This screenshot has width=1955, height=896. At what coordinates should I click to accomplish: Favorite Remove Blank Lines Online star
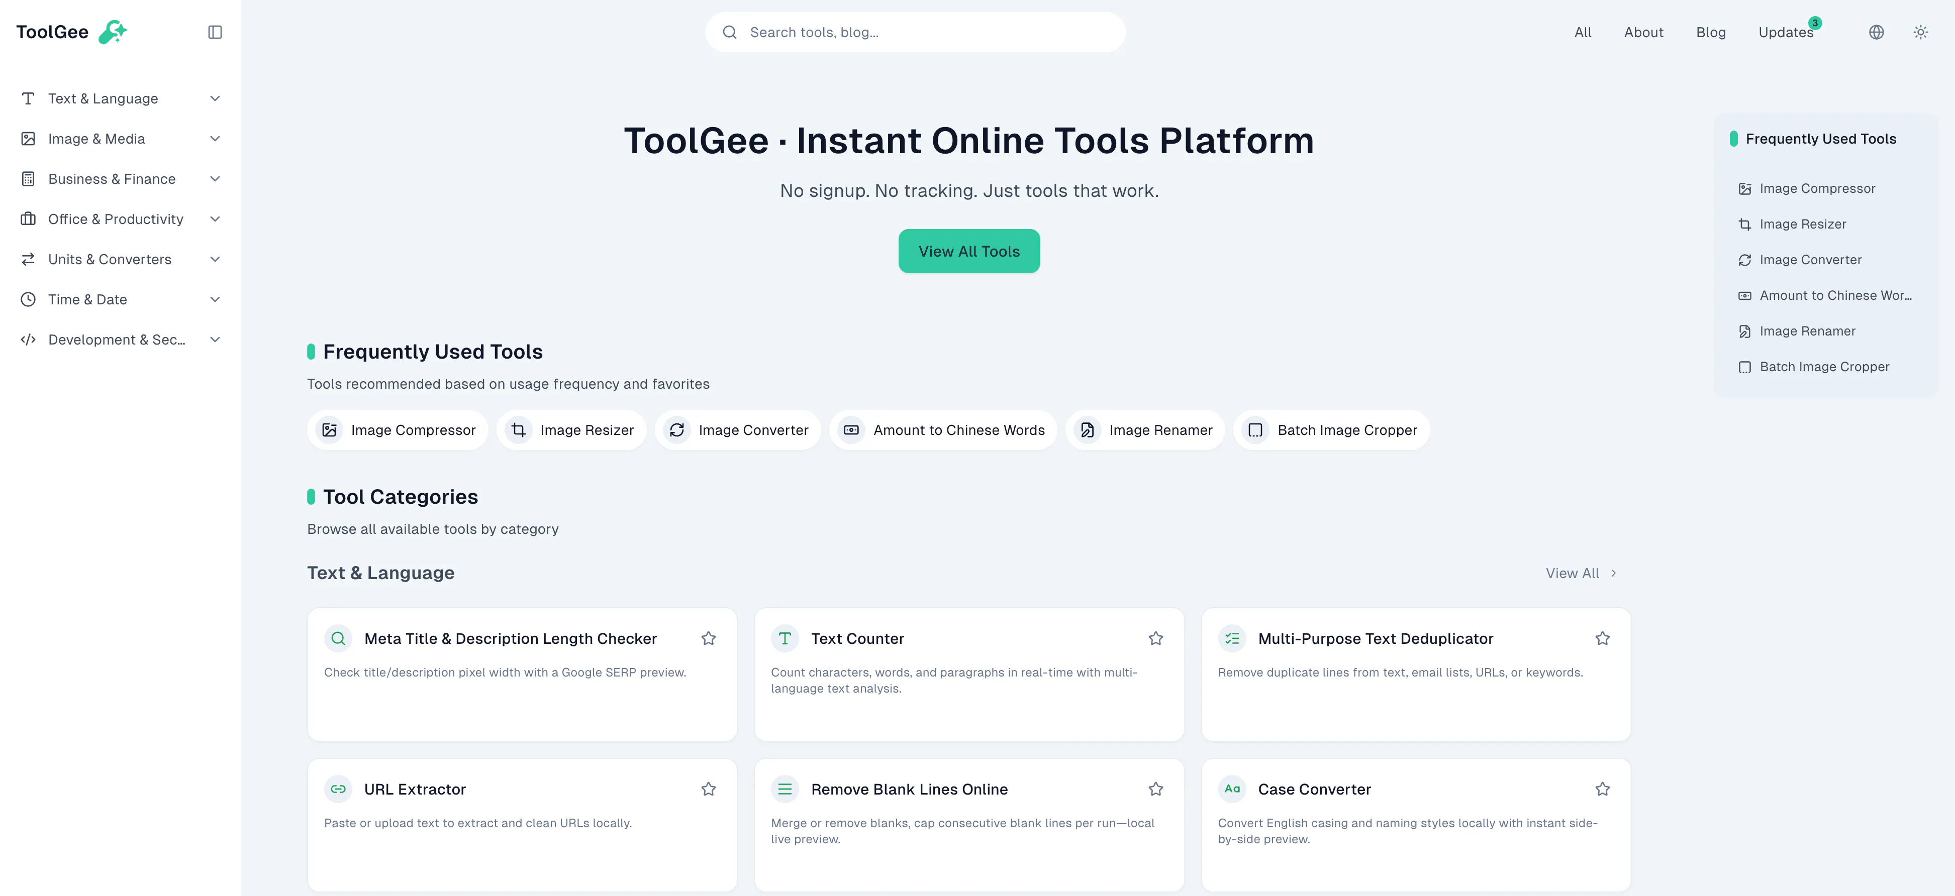click(1155, 789)
